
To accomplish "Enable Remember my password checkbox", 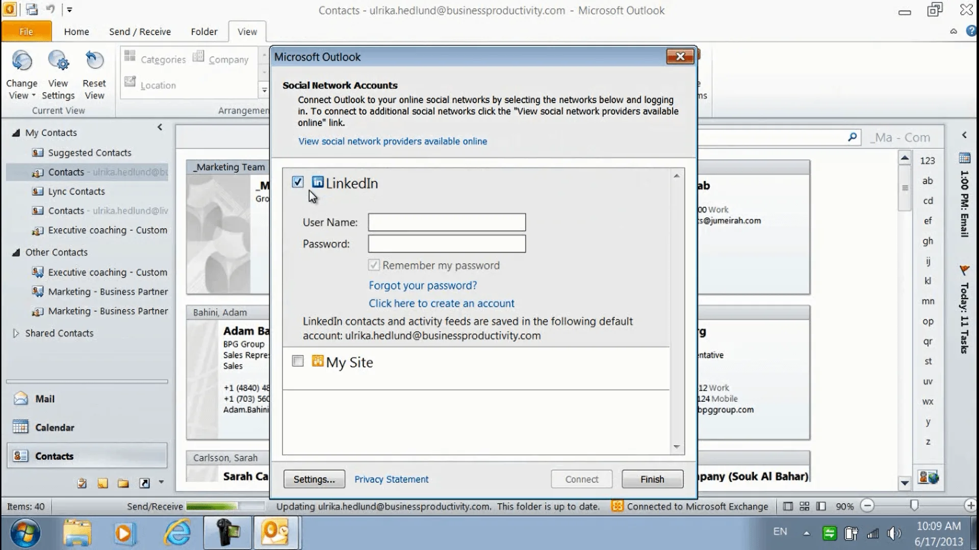I will click(374, 265).
